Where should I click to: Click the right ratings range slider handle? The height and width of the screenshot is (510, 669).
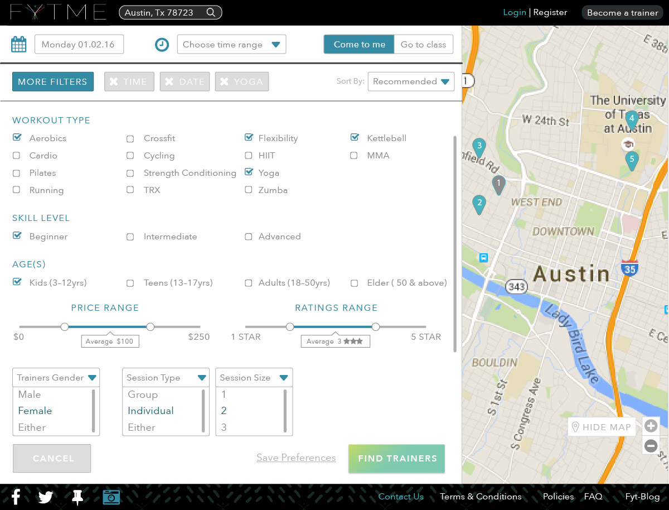coord(376,326)
